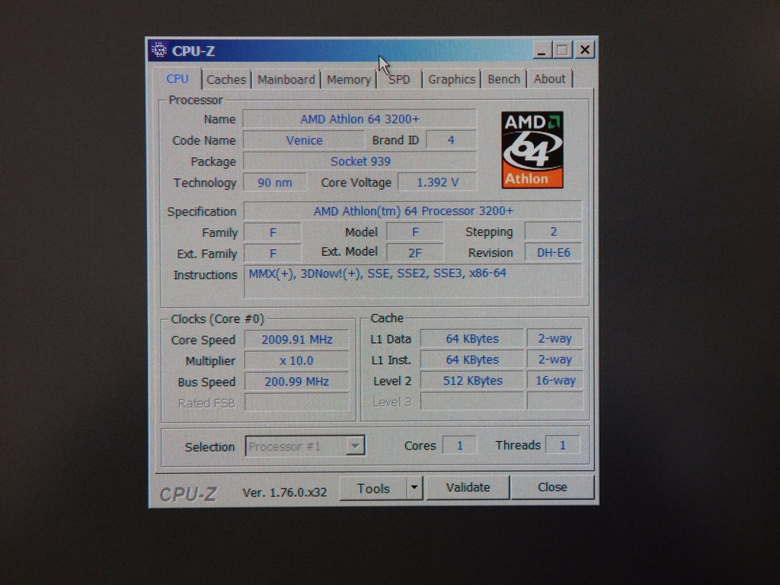The width and height of the screenshot is (780, 585).
Task: Click the AMD Athlon 64 logo image
Action: [532, 150]
